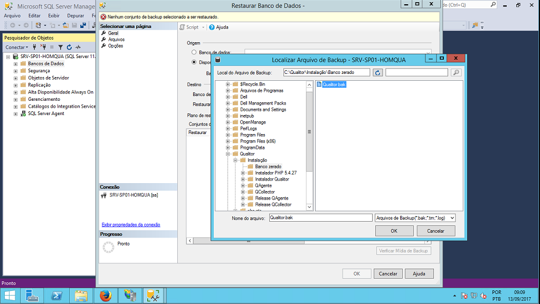Open the Ajuda help icon
The height and width of the screenshot is (304, 540).
[x=211, y=27]
